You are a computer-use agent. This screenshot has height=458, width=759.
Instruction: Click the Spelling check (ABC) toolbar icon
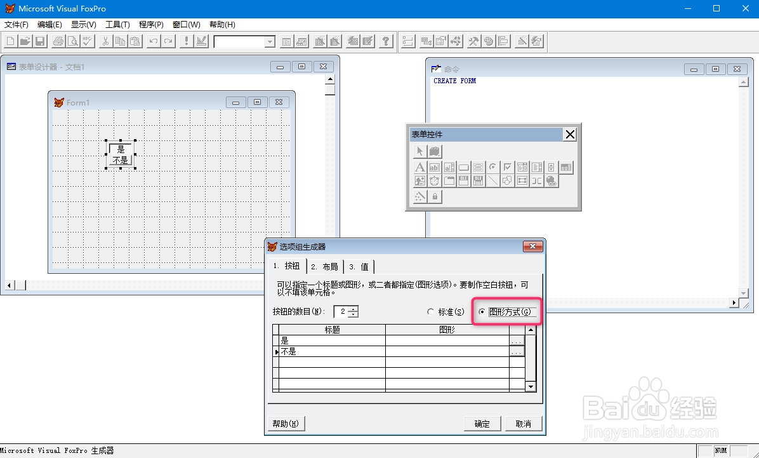(88, 41)
